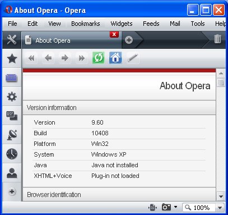228x215 pixels.
Task: Open the File menu
Action: pyautogui.click(x=12, y=24)
